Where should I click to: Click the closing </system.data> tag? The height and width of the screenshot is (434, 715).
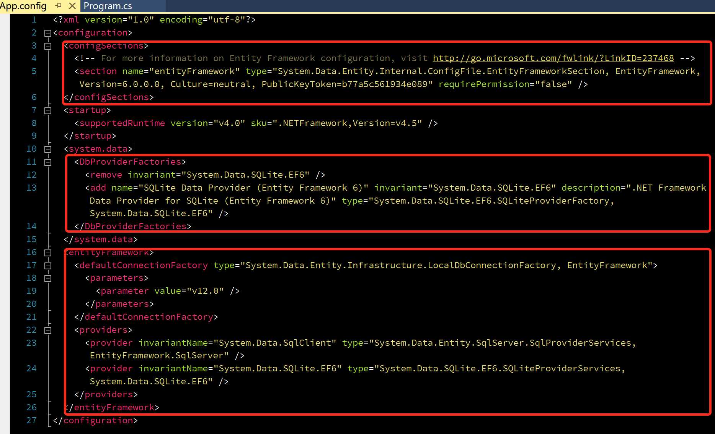[101, 239]
